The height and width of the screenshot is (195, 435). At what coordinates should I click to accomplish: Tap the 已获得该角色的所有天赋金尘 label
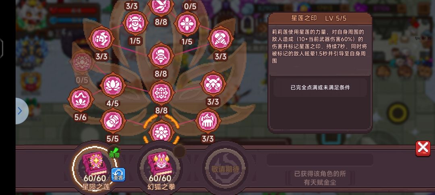click(x=320, y=178)
